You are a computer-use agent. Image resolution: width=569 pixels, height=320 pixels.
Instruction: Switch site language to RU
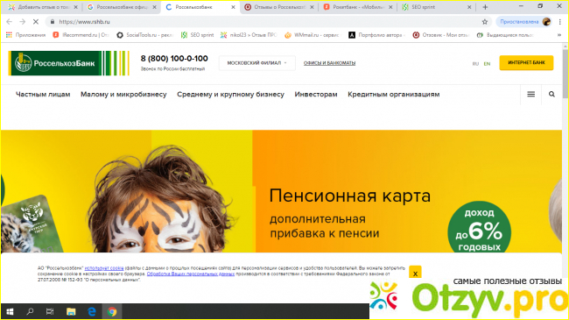[475, 64]
